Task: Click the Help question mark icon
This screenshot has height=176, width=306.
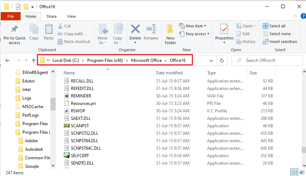Action: coord(303,16)
